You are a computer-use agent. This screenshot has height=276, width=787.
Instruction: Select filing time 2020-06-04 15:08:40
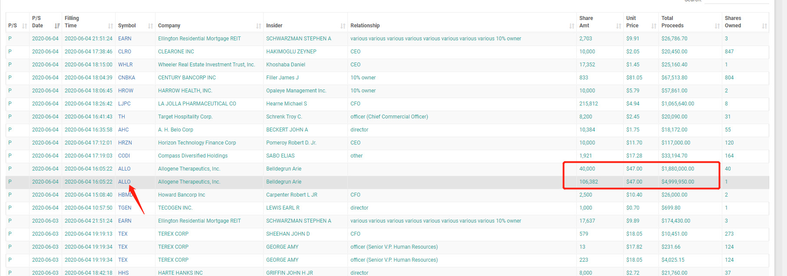point(89,195)
